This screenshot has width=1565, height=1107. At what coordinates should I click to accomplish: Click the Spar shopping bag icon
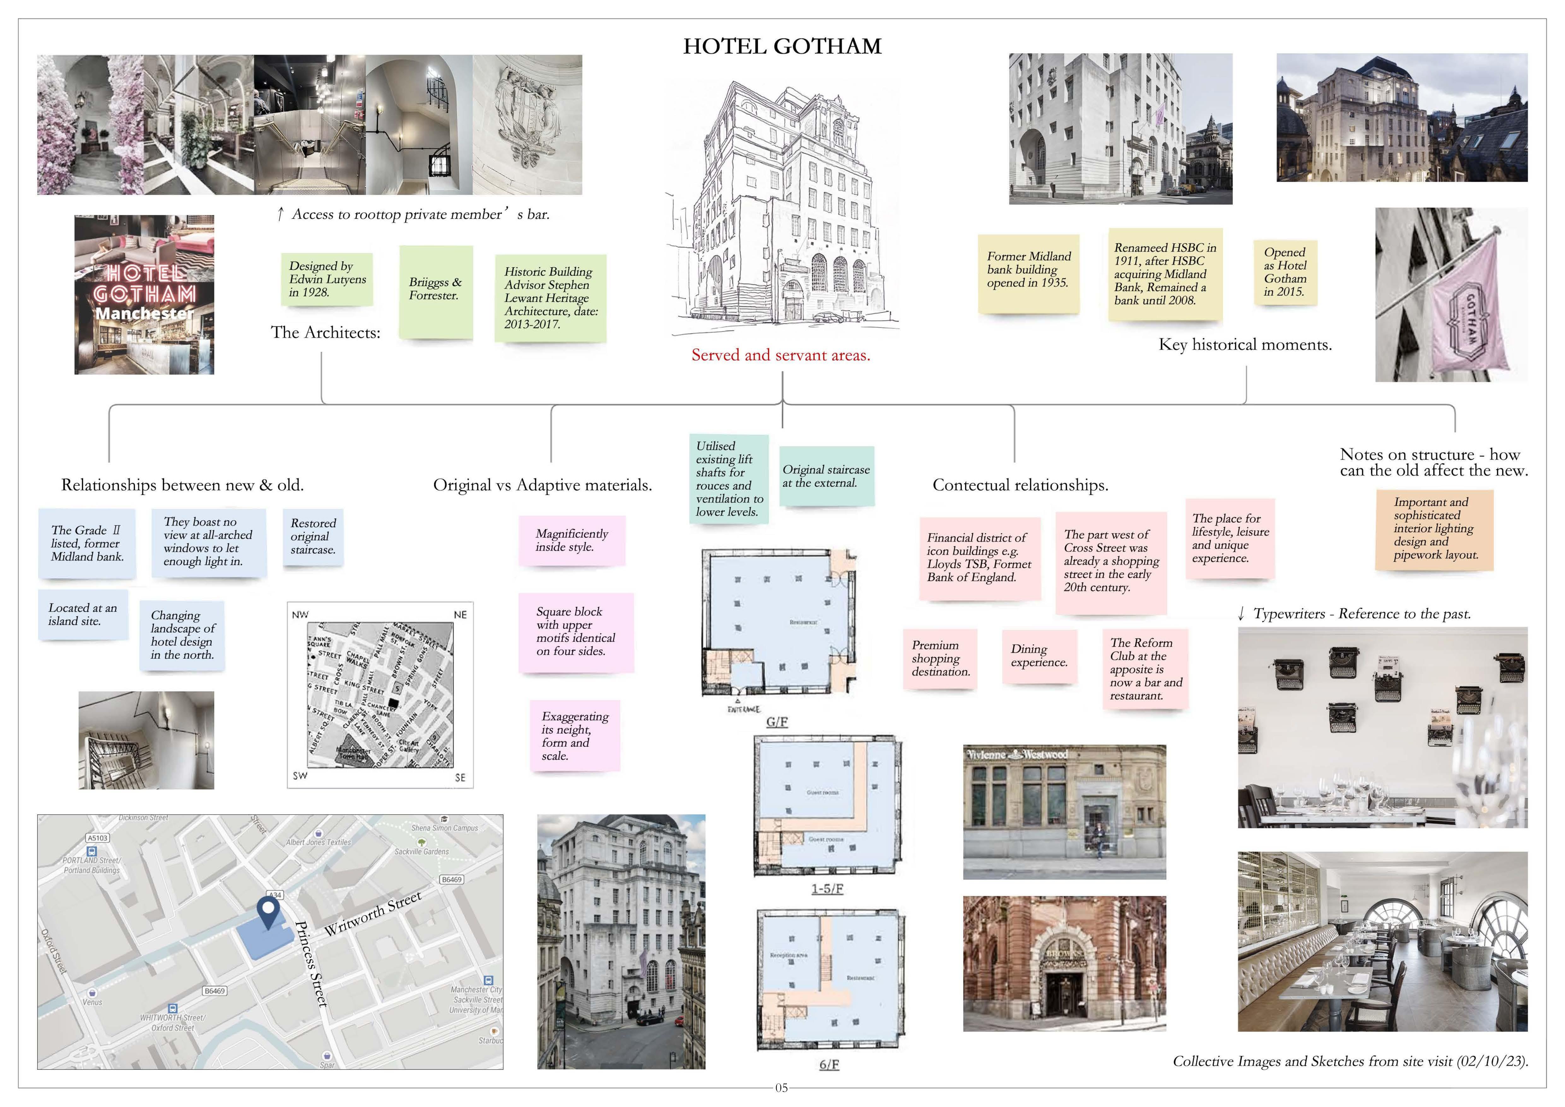pyautogui.click(x=327, y=1056)
